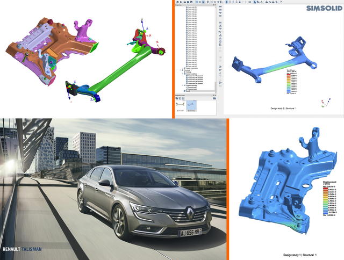Viewport: 344px width, 260px height.
Task: Collapse the Structural 1 tree branch
Action: point(181,70)
